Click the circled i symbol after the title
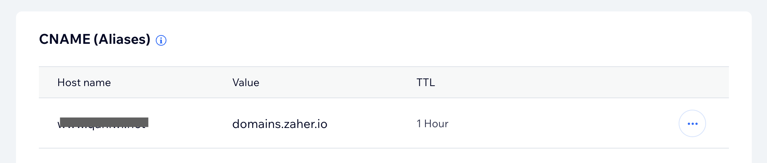Screen dimensions: 767x163 click(x=161, y=40)
